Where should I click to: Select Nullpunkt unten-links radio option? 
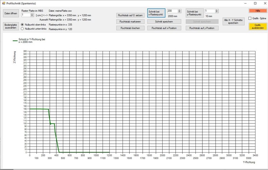(x=23, y=29)
